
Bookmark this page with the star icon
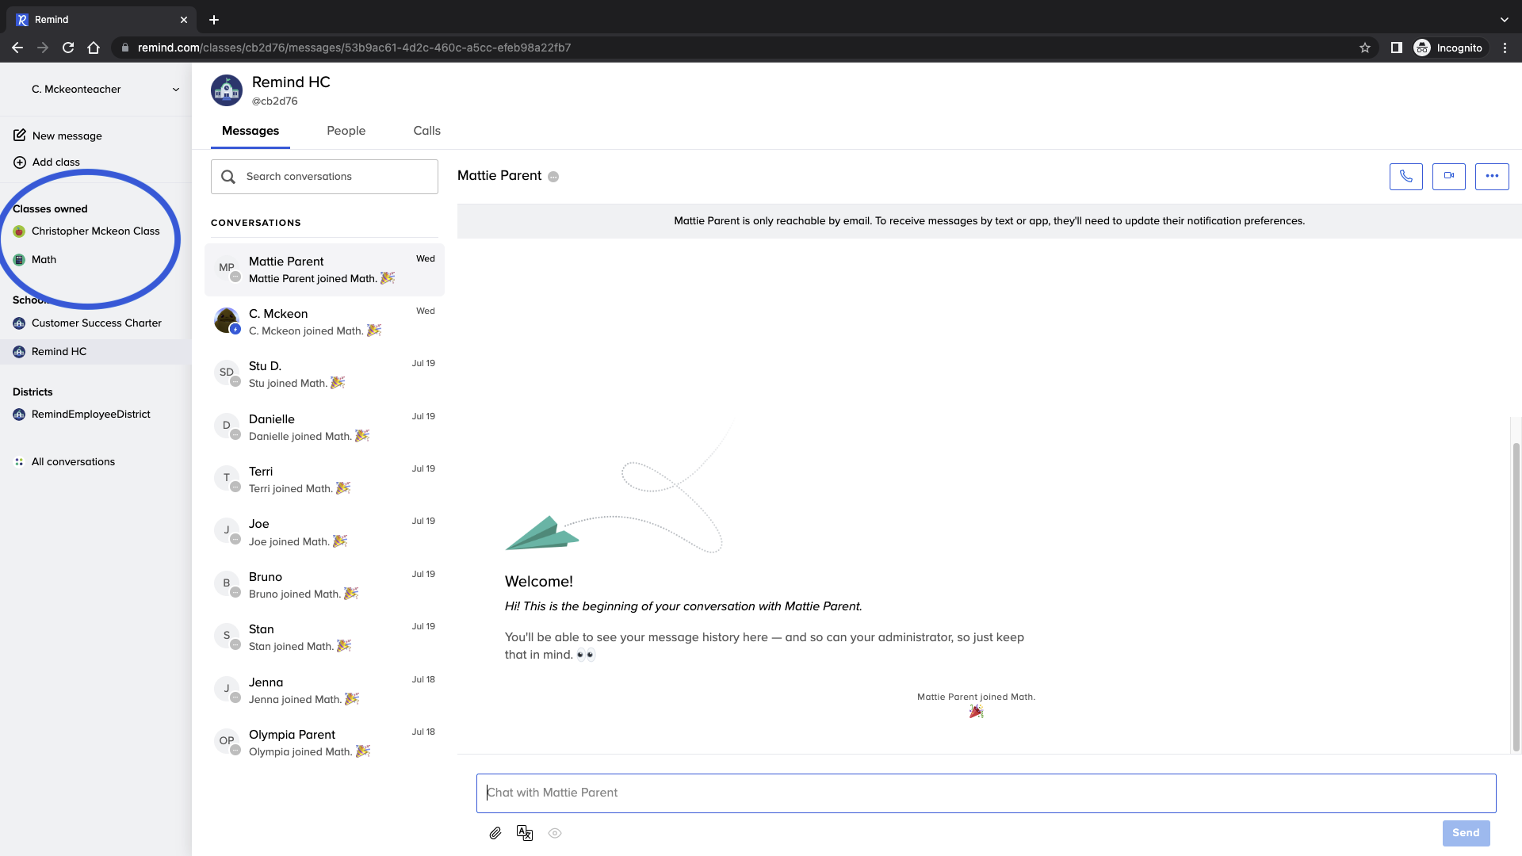pos(1364,48)
